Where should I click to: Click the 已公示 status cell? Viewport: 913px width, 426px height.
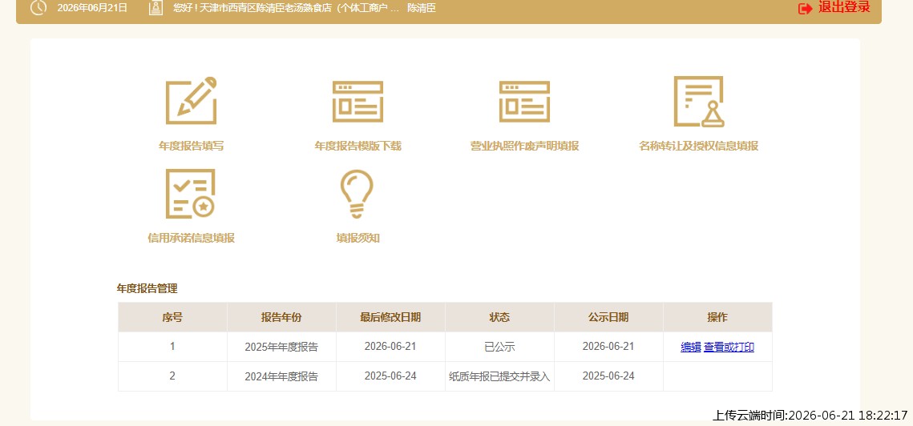499,347
